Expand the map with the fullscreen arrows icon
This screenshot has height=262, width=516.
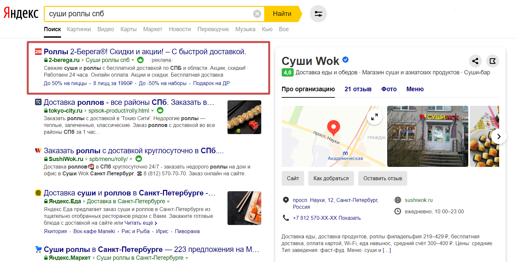coord(375,117)
